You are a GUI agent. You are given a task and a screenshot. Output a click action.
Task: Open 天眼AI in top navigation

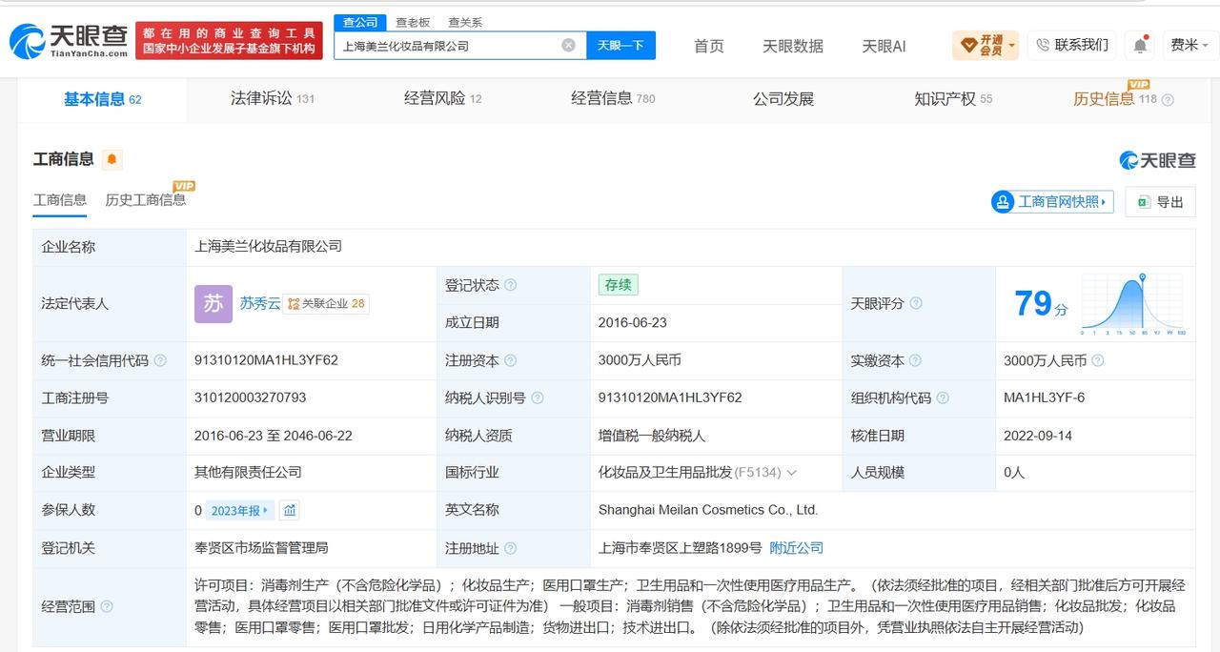point(884,46)
